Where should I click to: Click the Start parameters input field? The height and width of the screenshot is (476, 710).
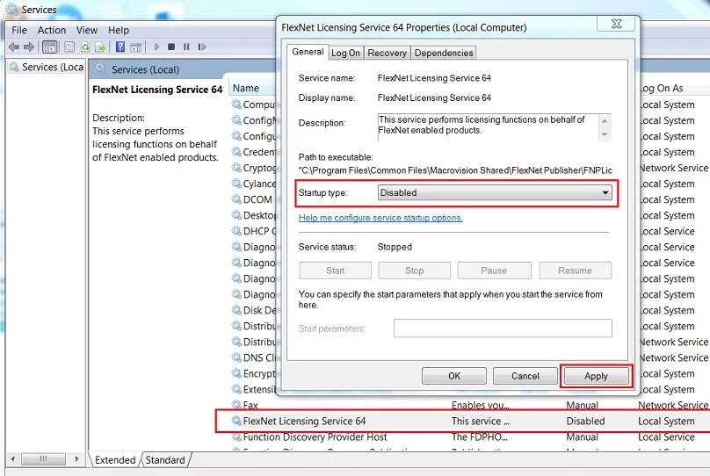point(503,328)
